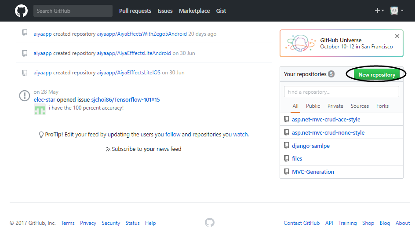
Task: Click repositories count badge showing 5
Action: point(331,74)
